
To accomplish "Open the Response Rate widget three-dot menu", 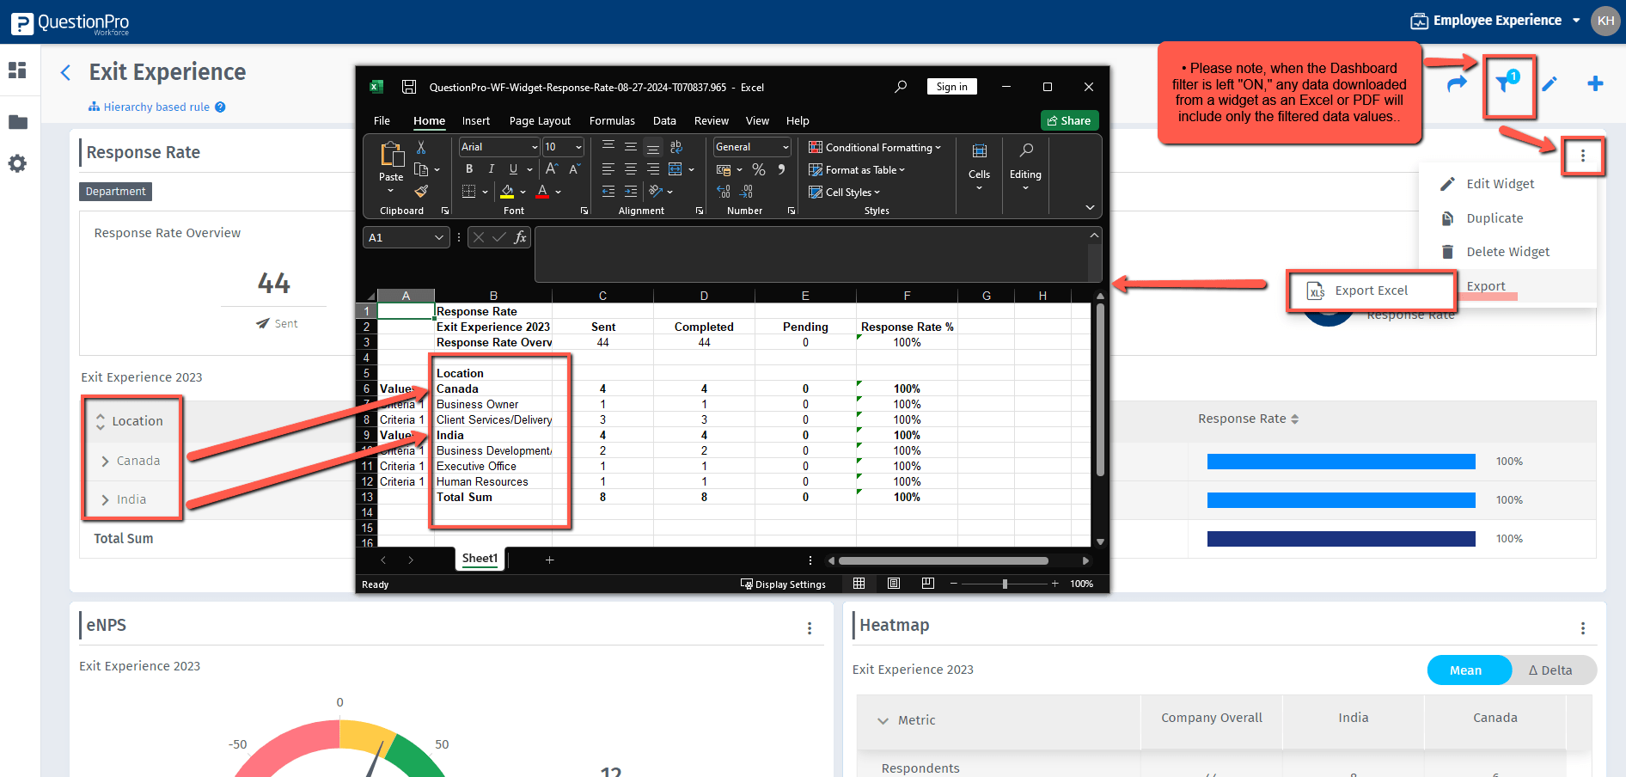I will coord(1582,156).
